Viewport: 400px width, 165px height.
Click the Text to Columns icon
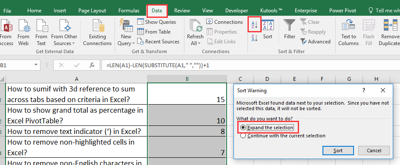pyautogui.click(x=348, y=26)
